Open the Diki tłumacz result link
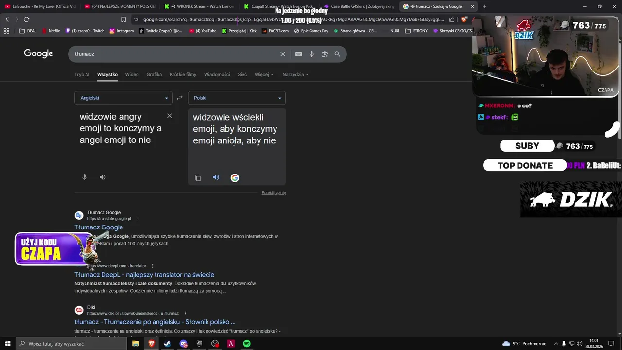This screenshot has width=622, height=350. (155, 322)
